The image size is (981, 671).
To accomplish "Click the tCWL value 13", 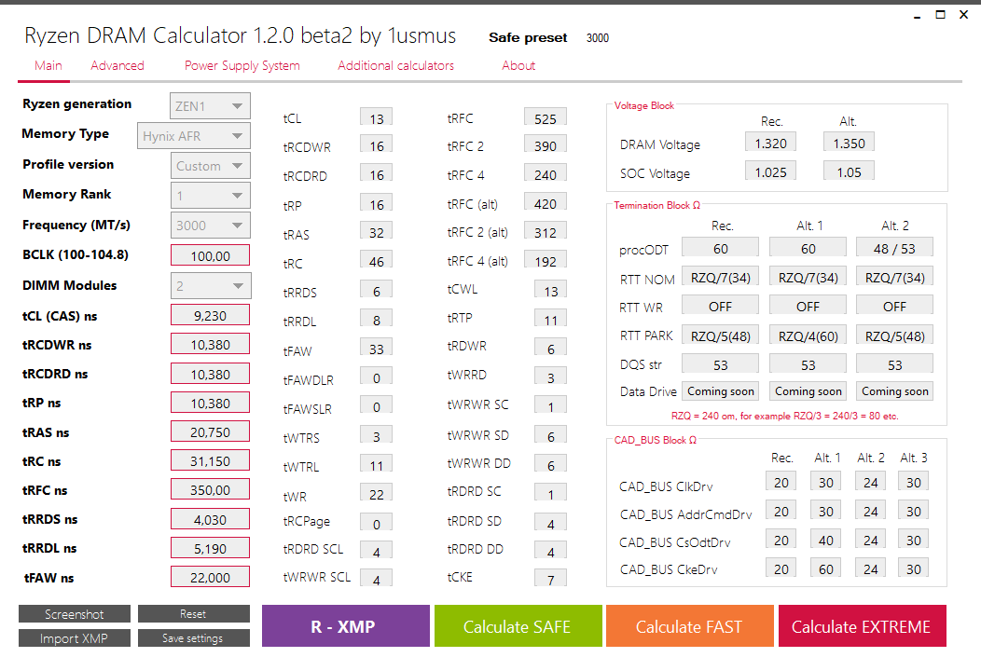I will (x=550, y=290).
